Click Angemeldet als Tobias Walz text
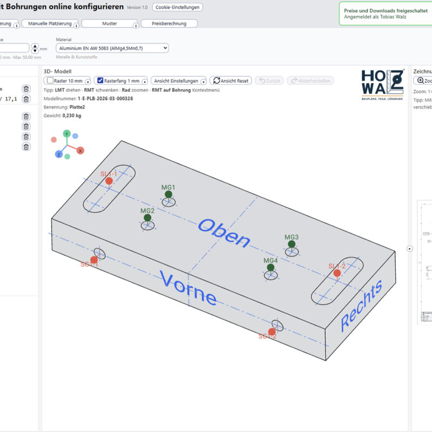432x432 pixels. [x=375, y=17]
